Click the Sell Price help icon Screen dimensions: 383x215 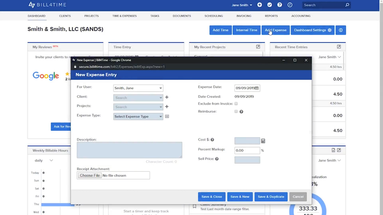(x=217, y=159)
